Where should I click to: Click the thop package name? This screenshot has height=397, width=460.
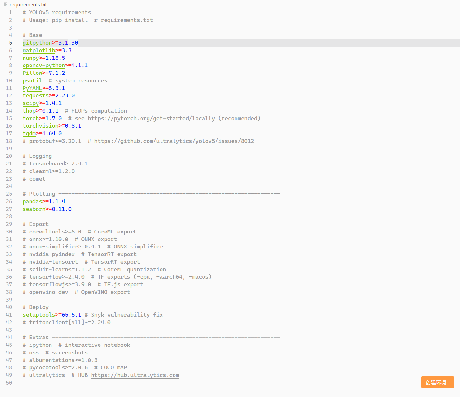pyautogui.click(x=29, y=111)
